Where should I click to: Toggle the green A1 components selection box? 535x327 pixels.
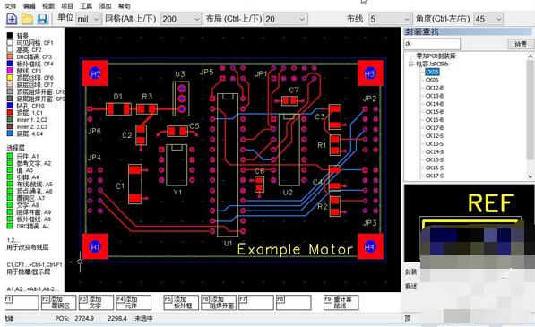10,156
